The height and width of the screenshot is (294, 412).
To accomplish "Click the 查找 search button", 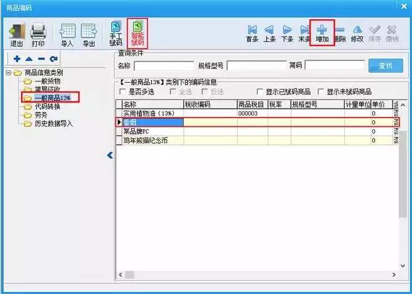I will [385, 65].
